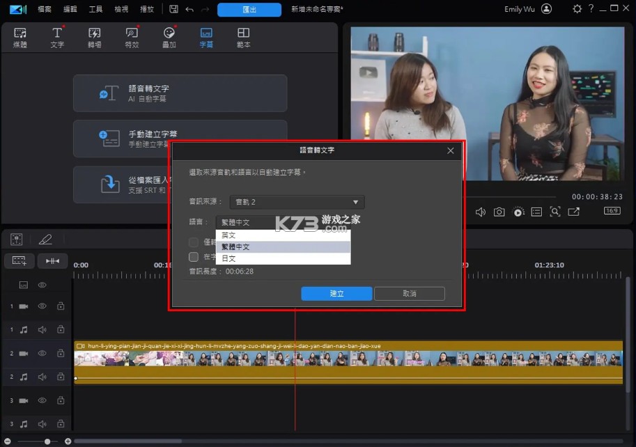
Task: Open the 範本 (Template) room
Action: pos(243,36)
